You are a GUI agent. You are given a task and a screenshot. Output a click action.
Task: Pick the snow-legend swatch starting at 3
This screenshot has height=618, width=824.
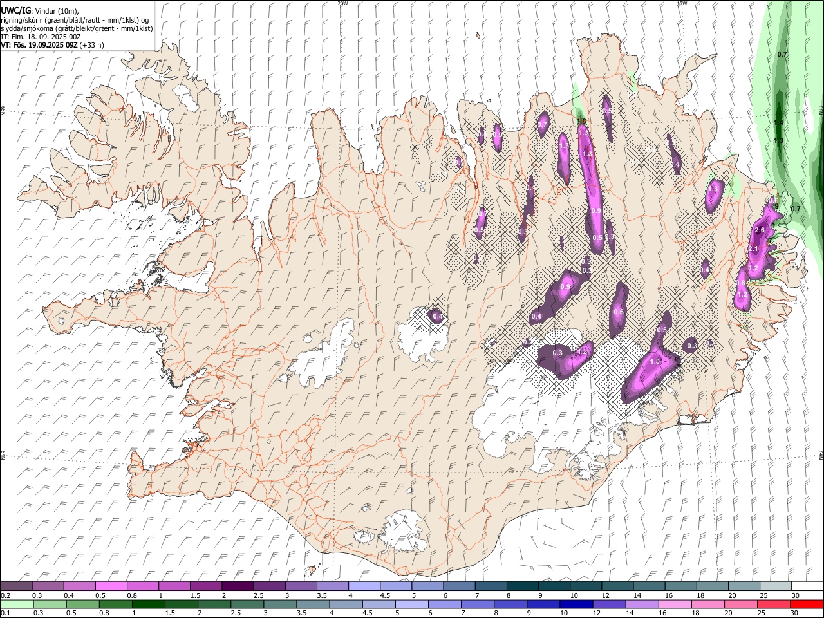point(301,586)
